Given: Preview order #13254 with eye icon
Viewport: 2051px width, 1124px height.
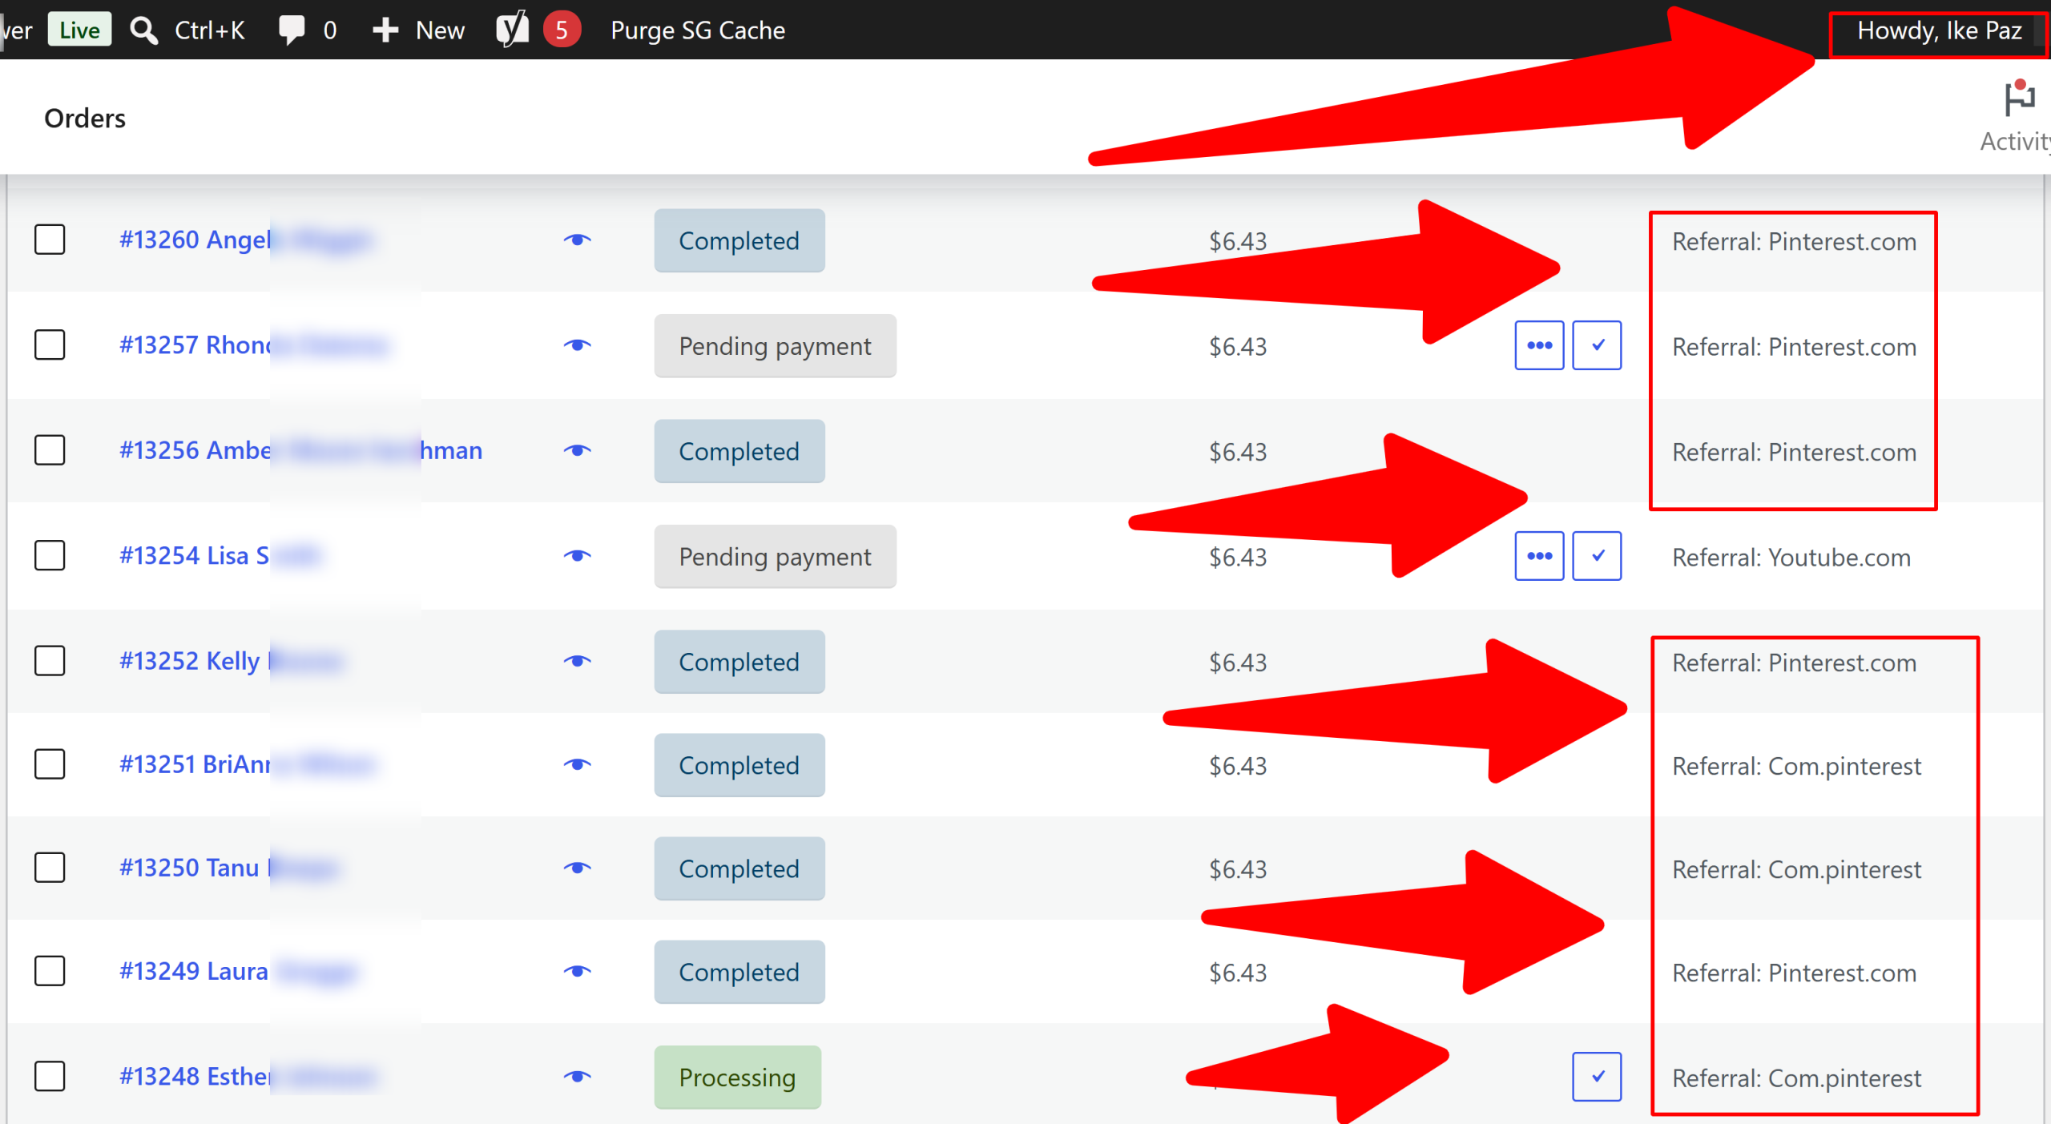Looking at the screenshot, I should point(577,556).
